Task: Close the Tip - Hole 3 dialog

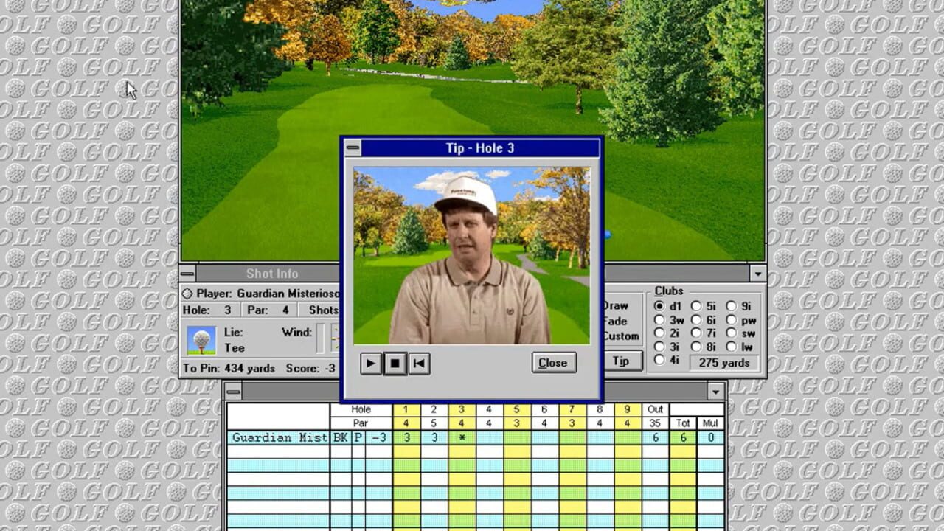Action: click(553, 363)
